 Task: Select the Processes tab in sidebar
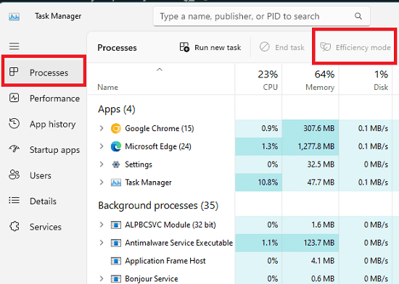[44, 72]
